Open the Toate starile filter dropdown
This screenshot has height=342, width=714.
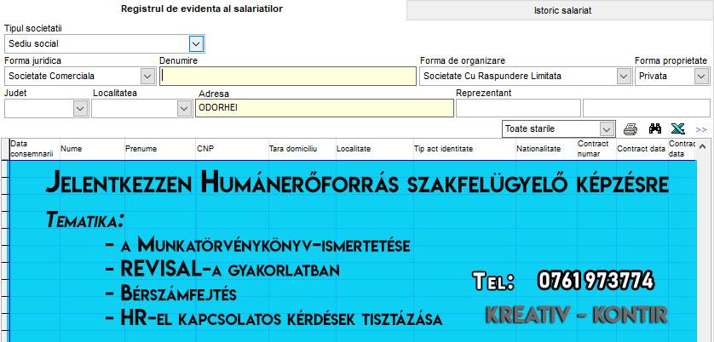pos(606,129)
